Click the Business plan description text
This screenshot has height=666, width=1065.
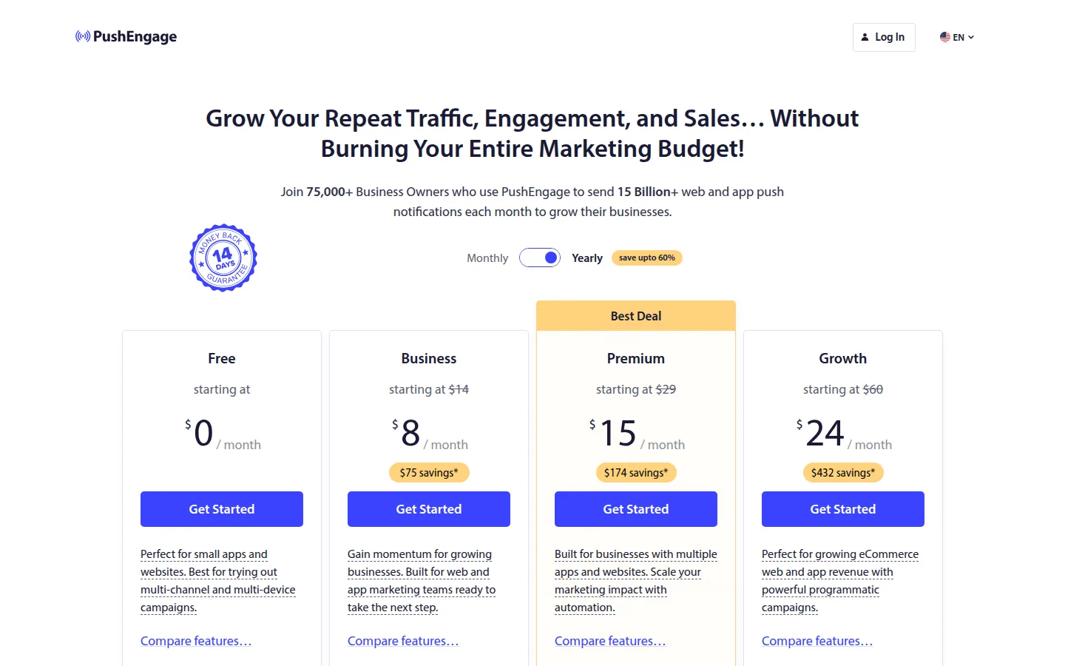(422, 581)
